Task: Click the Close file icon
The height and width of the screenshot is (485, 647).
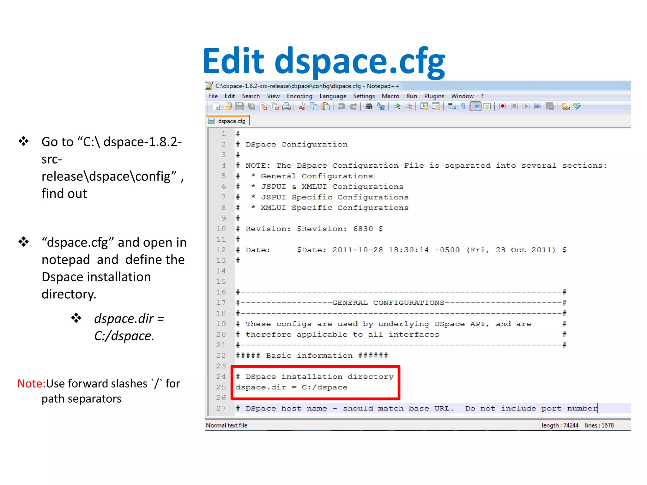Action: (263, 107)
